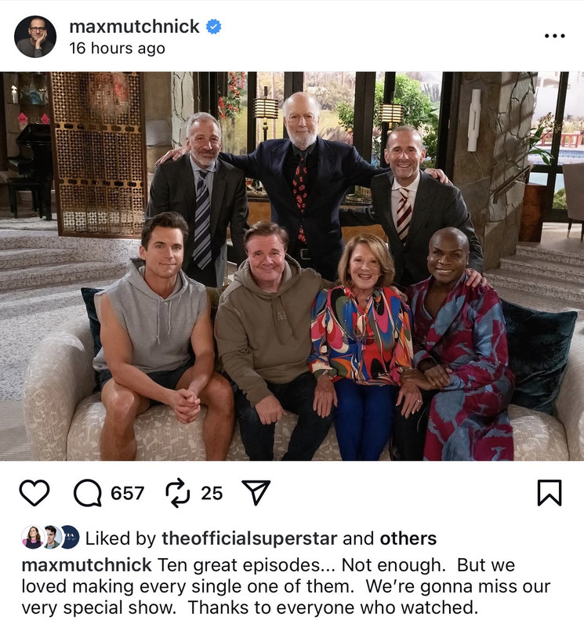Open comments via the speech bubble icon

88,493
